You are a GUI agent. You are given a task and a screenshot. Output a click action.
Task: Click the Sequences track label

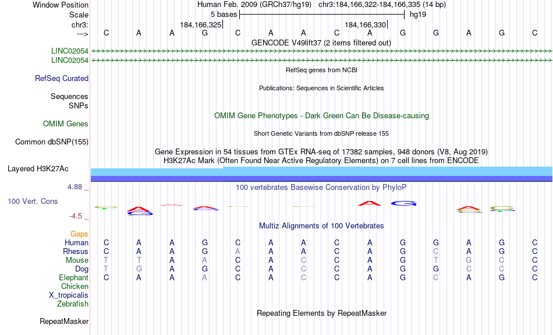(x=69, y=96)
